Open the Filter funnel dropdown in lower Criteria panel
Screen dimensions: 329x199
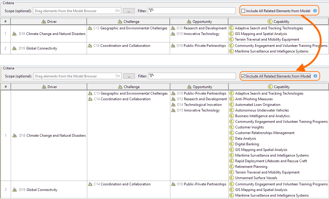coord(152,76)
